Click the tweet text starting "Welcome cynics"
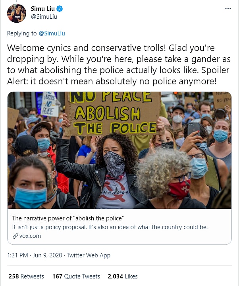This screenshot has height=286, width=239. click(119, 65)
